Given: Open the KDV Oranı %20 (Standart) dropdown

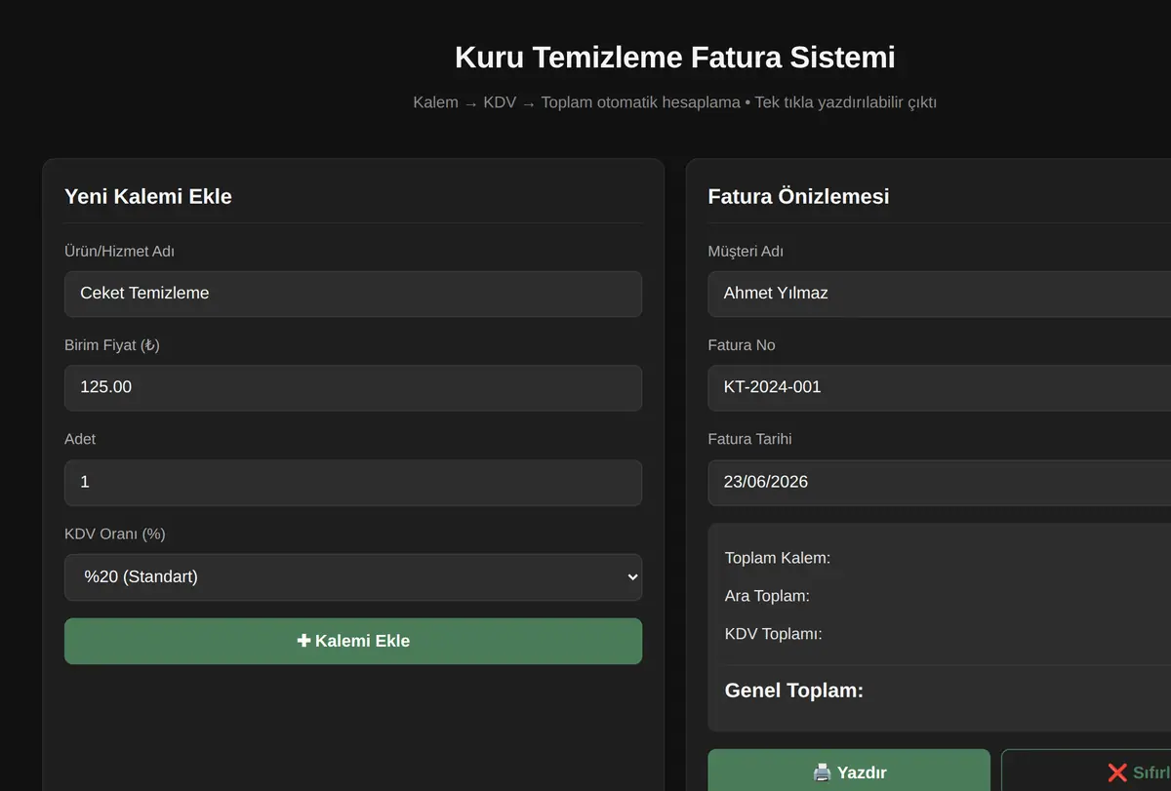Looking at the screenshot, I should click(x=353, y=577).
